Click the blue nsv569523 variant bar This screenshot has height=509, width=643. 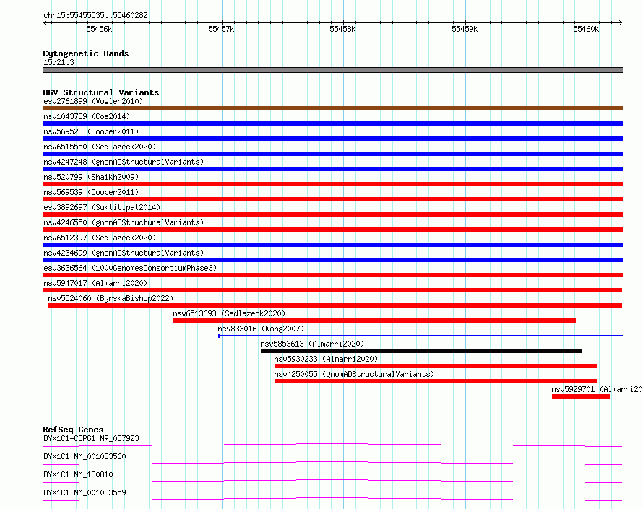coord(332,139)
